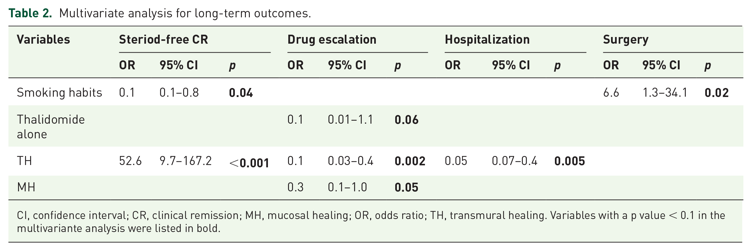Select the 0.01–1.1 confidence interval cell

pyautogui.click(x=350, y=120)
